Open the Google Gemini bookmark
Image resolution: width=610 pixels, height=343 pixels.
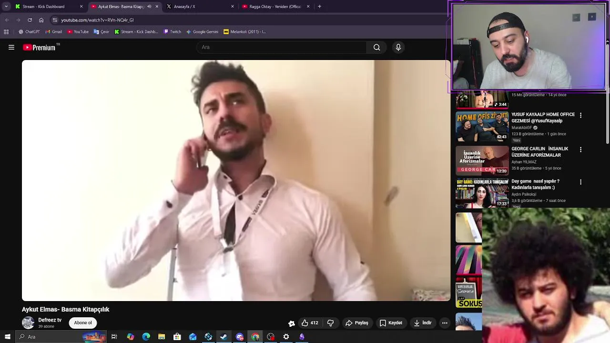tap(202, 32)
